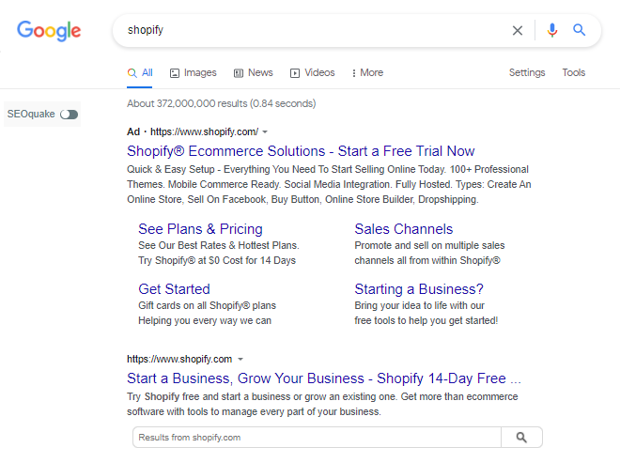Click the main Google search box
The width and height of the screenshot is (620, 463).
(x=310, y=30)
